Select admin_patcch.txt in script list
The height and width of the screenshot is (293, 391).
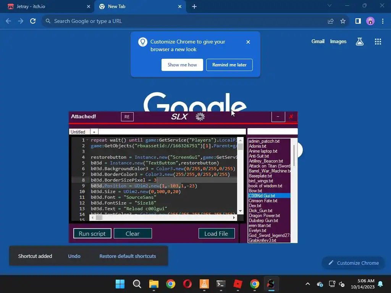(x=264, y=141)
